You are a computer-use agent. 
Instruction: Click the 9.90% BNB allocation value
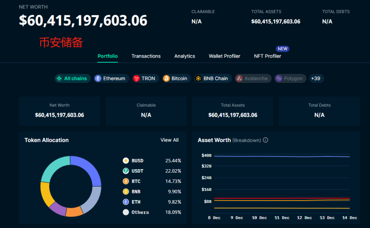(174, 192)
